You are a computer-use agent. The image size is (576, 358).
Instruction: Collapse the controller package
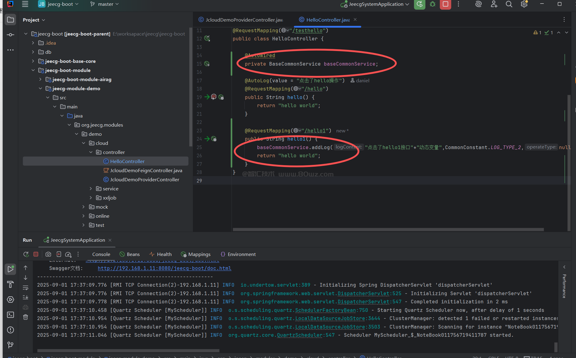[x=91, y=152]
